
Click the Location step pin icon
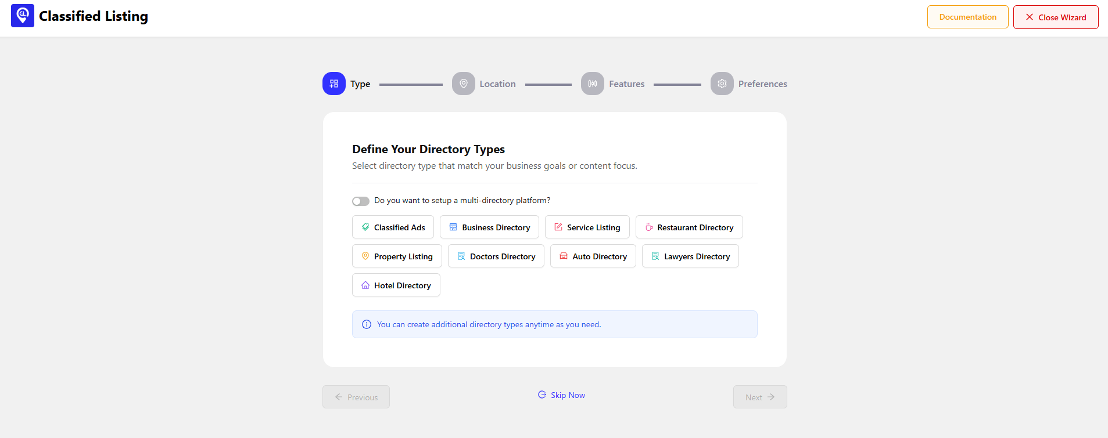[x=464, y=84]
